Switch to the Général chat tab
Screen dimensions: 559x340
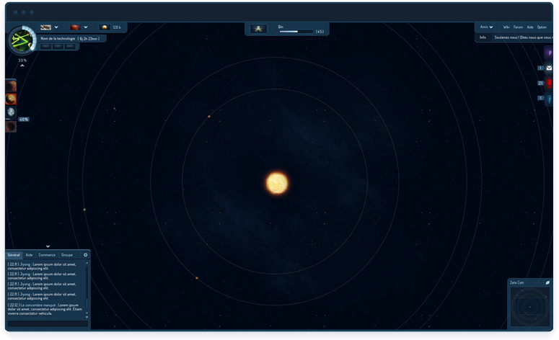14,255
